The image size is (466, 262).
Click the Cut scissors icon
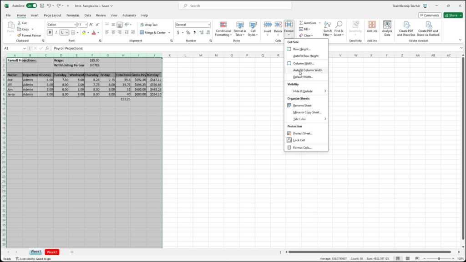[x=19, y=23]
